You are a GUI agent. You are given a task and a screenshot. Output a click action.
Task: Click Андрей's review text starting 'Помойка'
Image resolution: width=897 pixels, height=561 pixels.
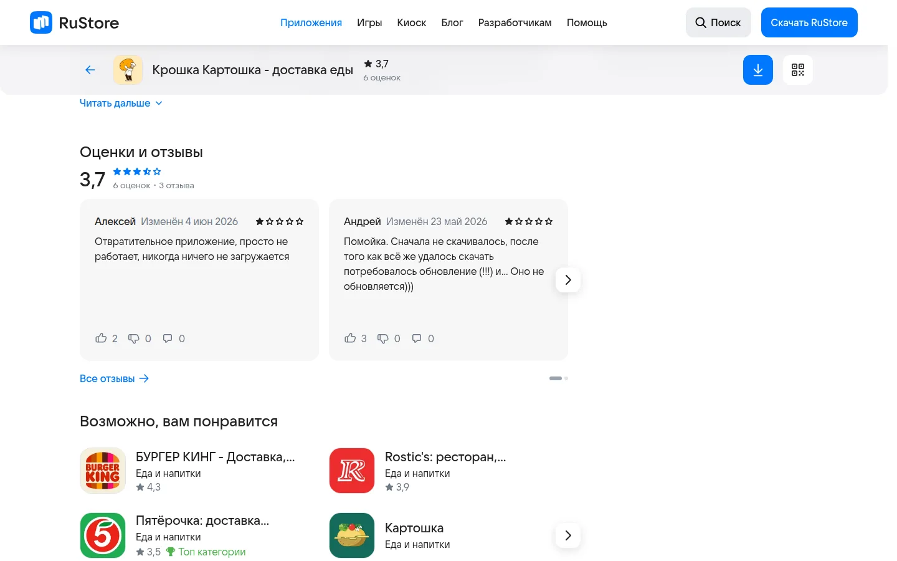pyautogui.click(x=444, y=264)
